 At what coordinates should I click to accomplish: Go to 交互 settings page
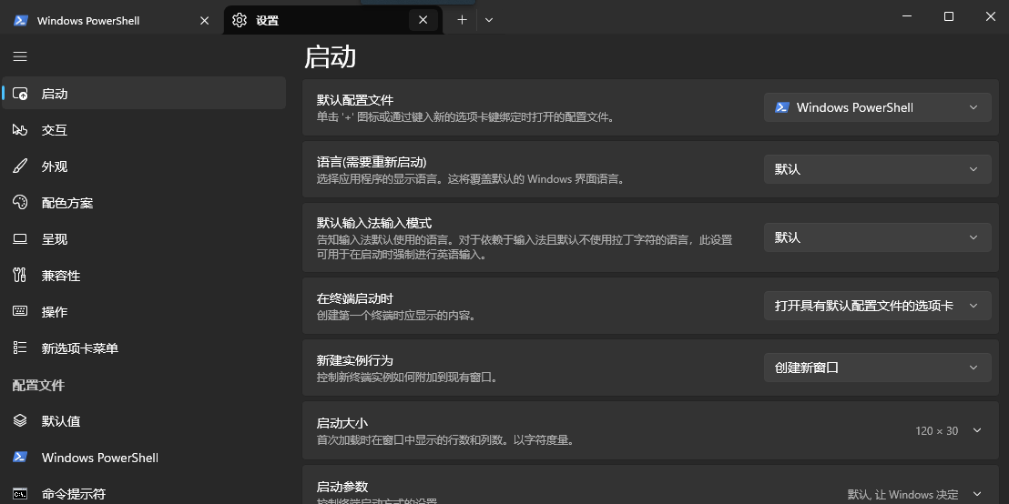tap(144, 130)
